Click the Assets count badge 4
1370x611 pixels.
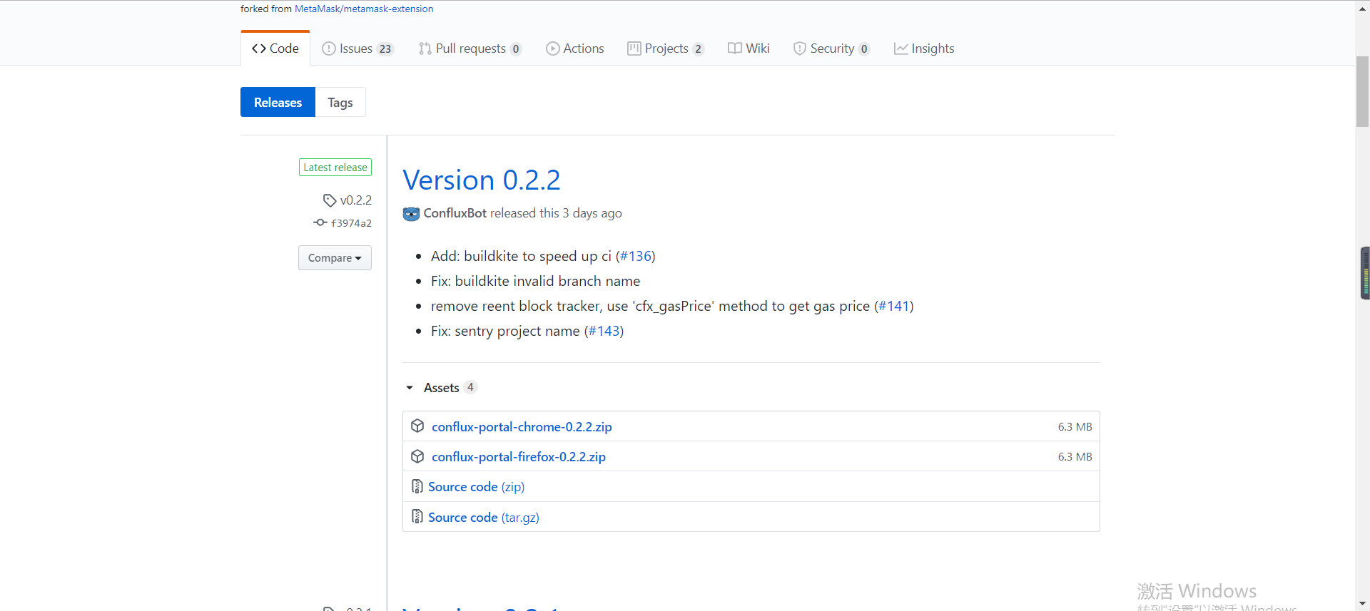pyautogui.click(x=470, y=387)
